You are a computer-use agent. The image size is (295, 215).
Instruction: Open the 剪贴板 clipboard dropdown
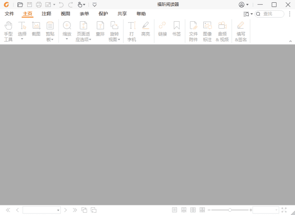pos(50,31)
